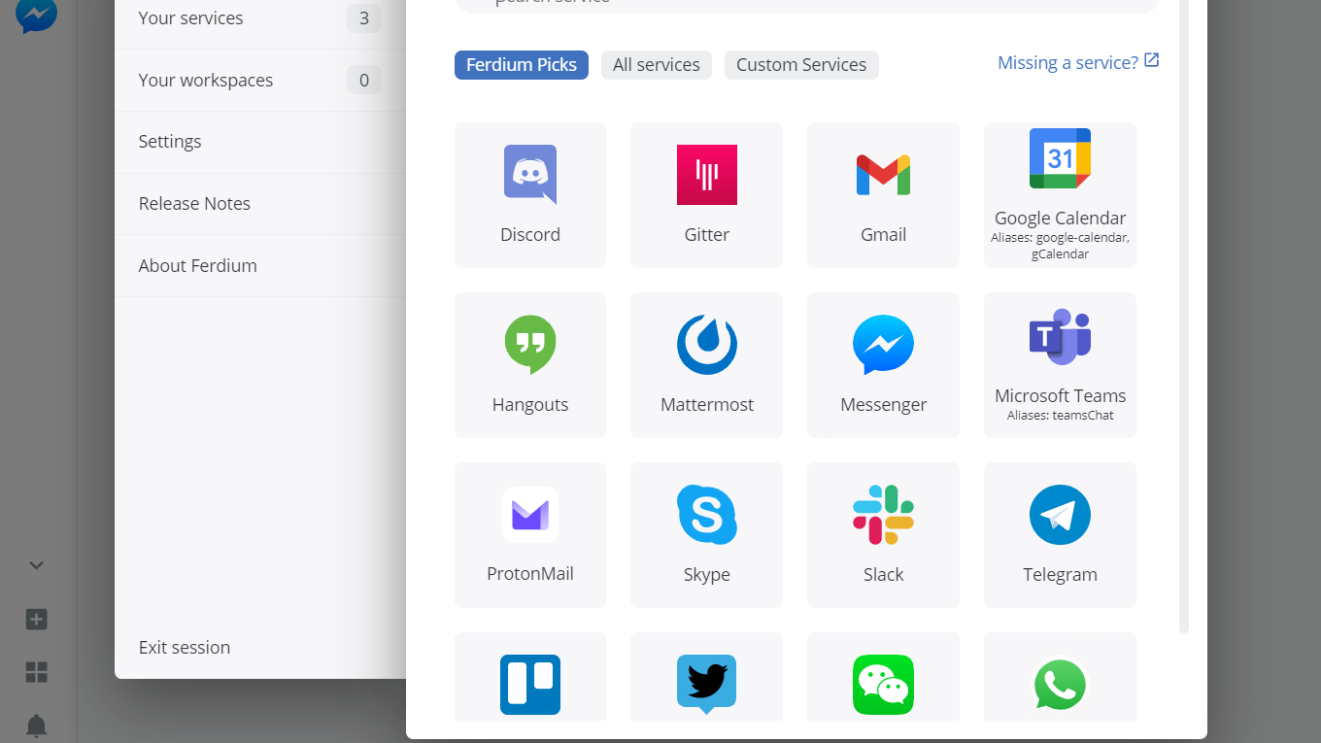Click the WhatsApp service icon
Screen dimensions: 1321x743
[x=1060, y=684]
